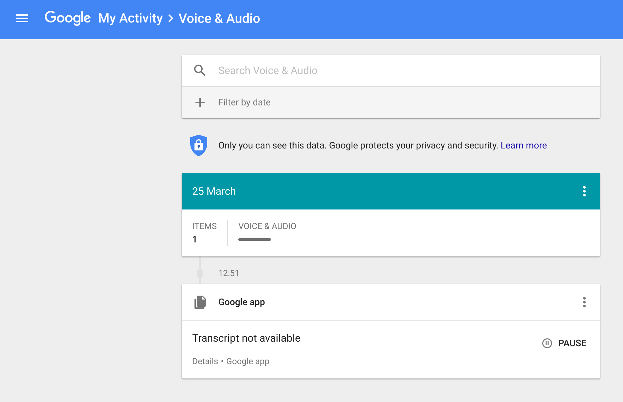Open the 25 March three-dot options menu
Image resolution: width=623 pixels, height=402 pixels.
tap(584, 191)
